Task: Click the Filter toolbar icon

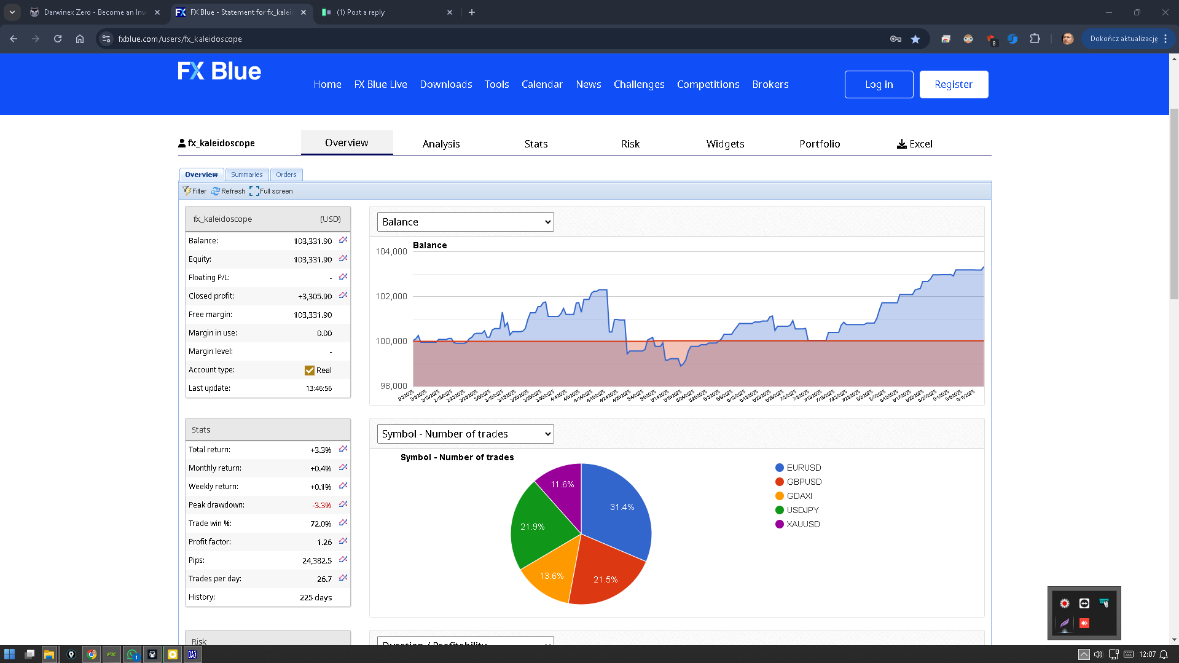Action: [187, 191]
